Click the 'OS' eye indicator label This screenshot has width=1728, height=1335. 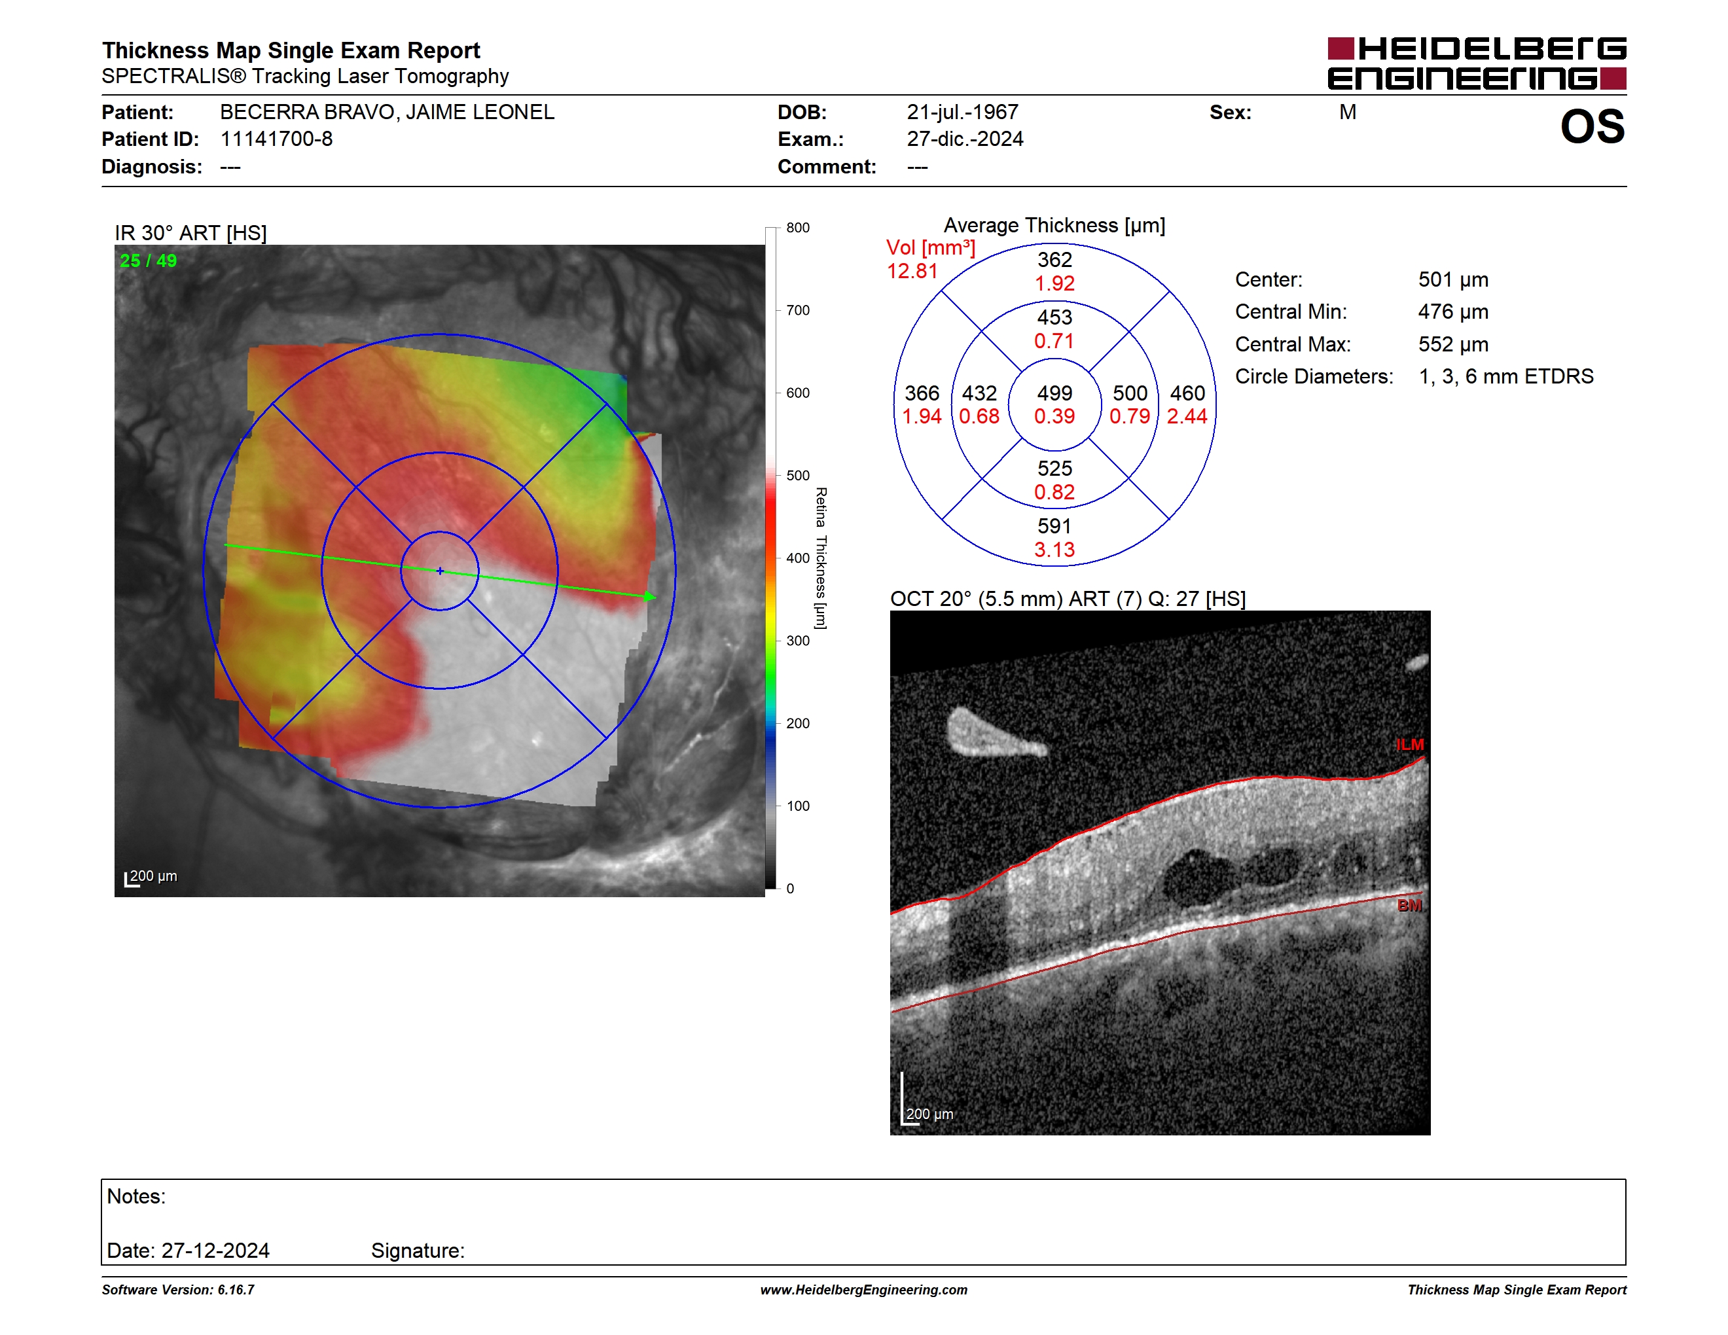1592,128
